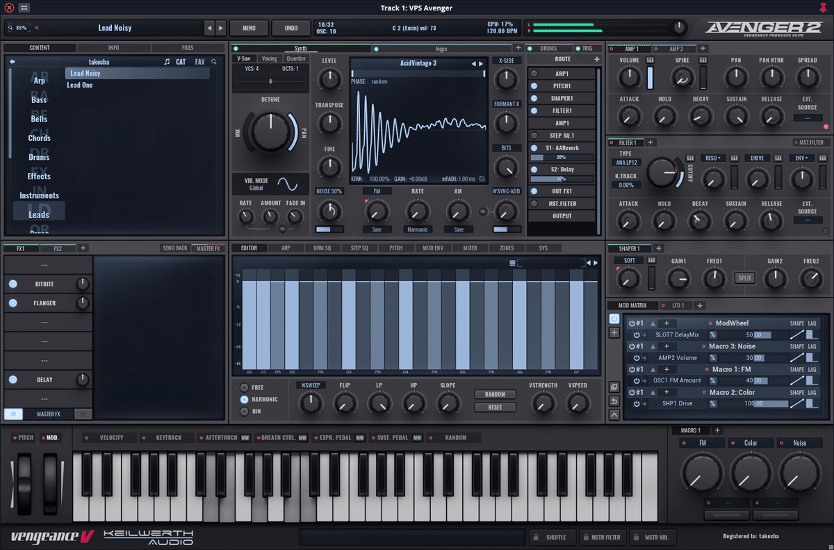Add a new FX rack with the plus

coord(83,248)
